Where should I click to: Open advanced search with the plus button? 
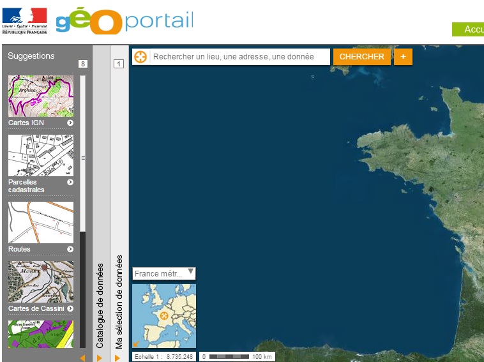(403, 57)
